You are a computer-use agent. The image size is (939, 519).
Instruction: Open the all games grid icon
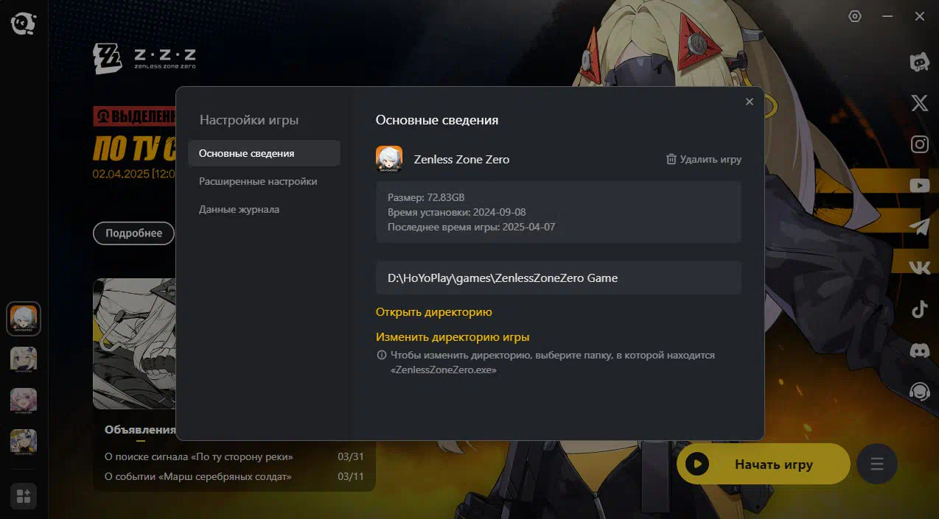tap(24, 496)
